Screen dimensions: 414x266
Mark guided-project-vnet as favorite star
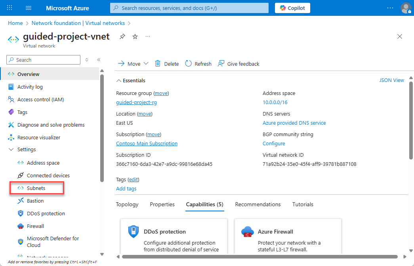[135, 37]
